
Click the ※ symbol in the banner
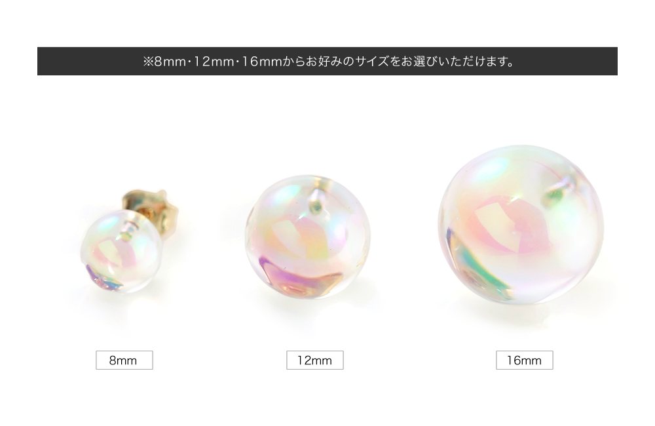click(x=148, y=62)
